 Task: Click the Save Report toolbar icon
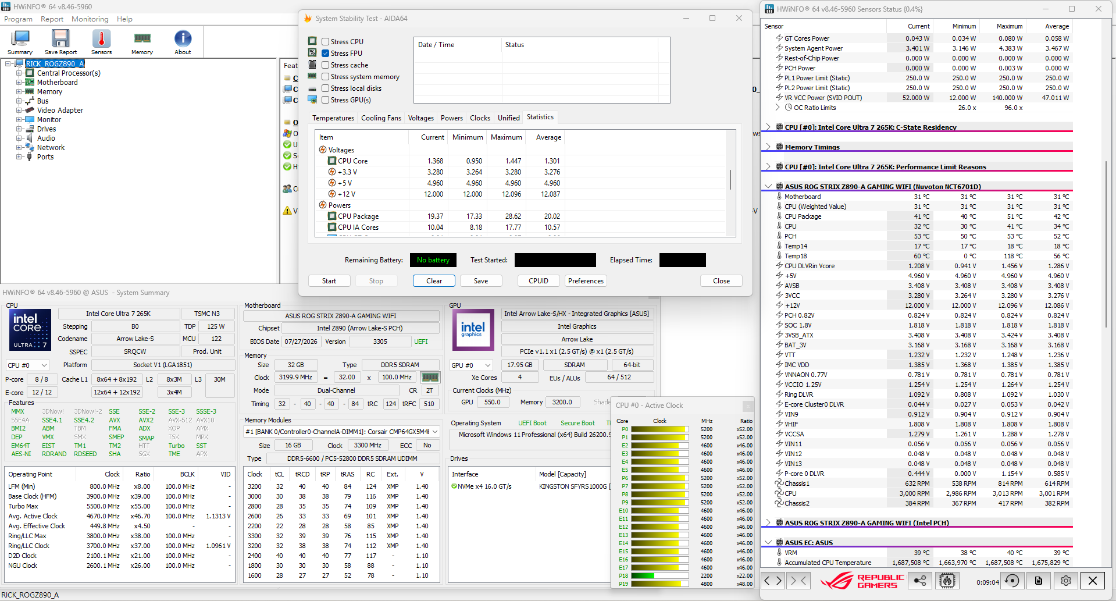pyautogui.click(x=60, y=42)
